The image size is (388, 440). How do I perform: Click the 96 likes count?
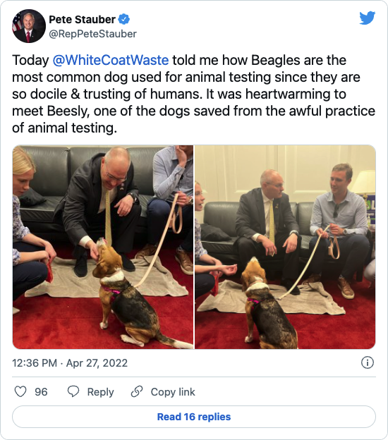point(41,392)
